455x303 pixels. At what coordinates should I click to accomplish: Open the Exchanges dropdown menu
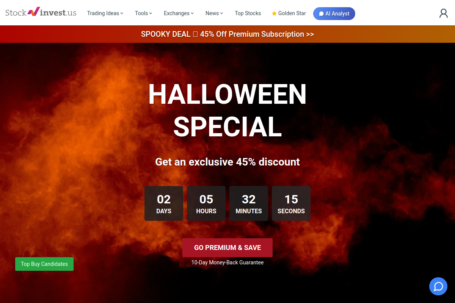point(179,13)
